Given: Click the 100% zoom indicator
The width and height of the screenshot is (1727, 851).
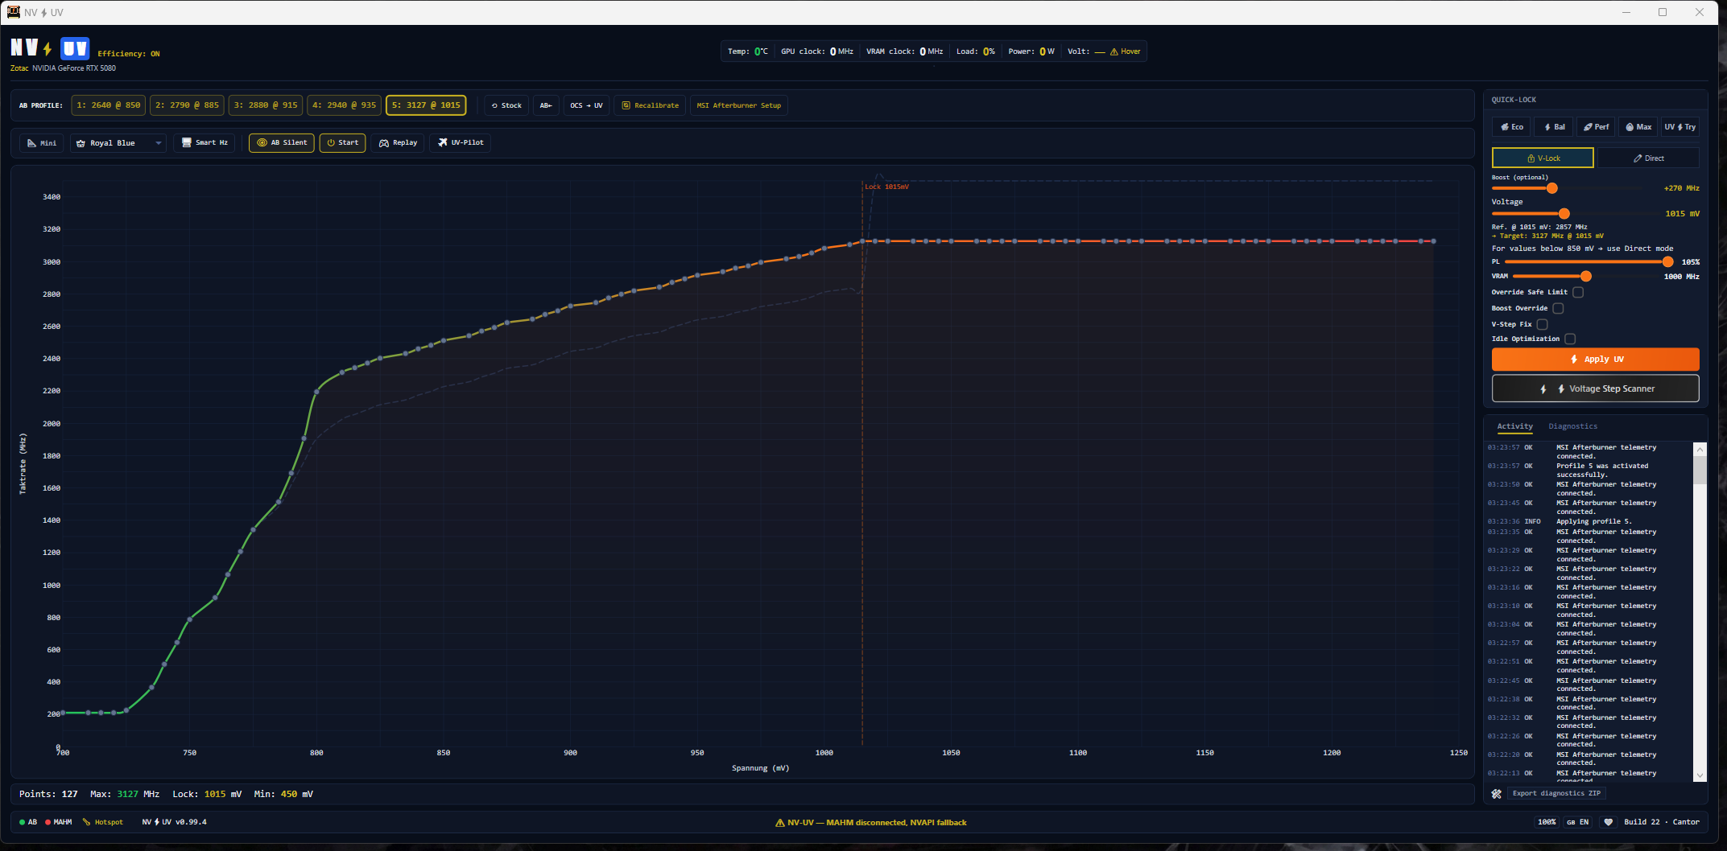Looking at the screenshot, I should tap(1547, 822).
